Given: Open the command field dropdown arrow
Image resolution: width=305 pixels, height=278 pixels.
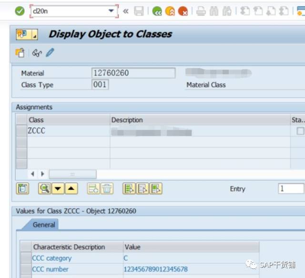Looking at the screenshot, I should pos(111,10).
